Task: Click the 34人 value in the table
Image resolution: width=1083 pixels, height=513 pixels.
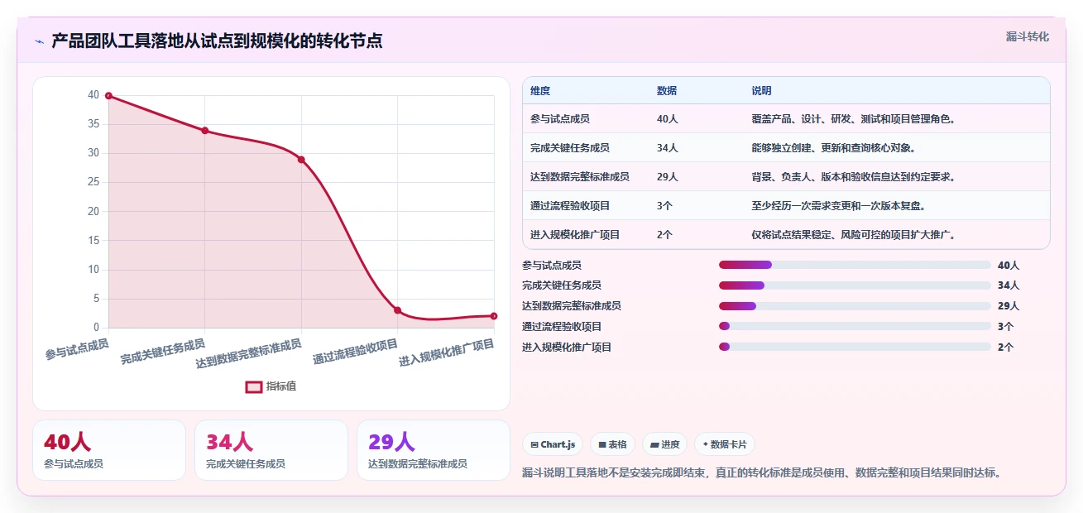Action: pyautogui.click(x=668, y=148)
